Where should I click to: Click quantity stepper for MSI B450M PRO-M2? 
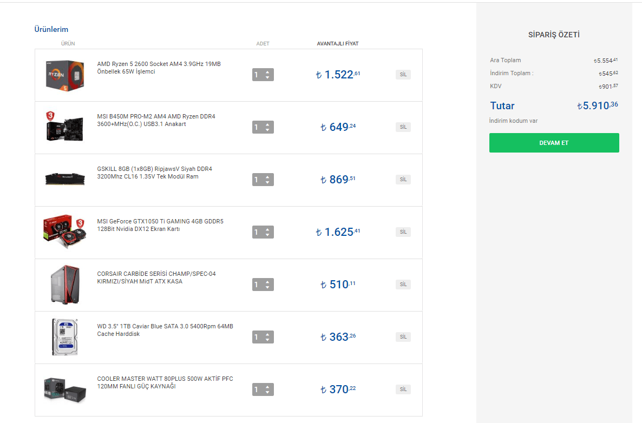[x=263, y=127]
